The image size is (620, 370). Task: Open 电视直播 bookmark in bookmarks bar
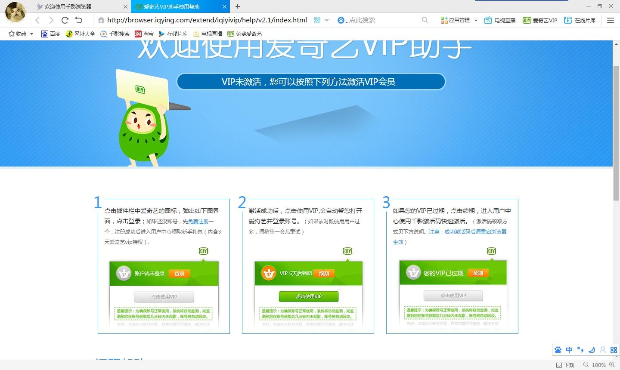click(x=208, y=34)
